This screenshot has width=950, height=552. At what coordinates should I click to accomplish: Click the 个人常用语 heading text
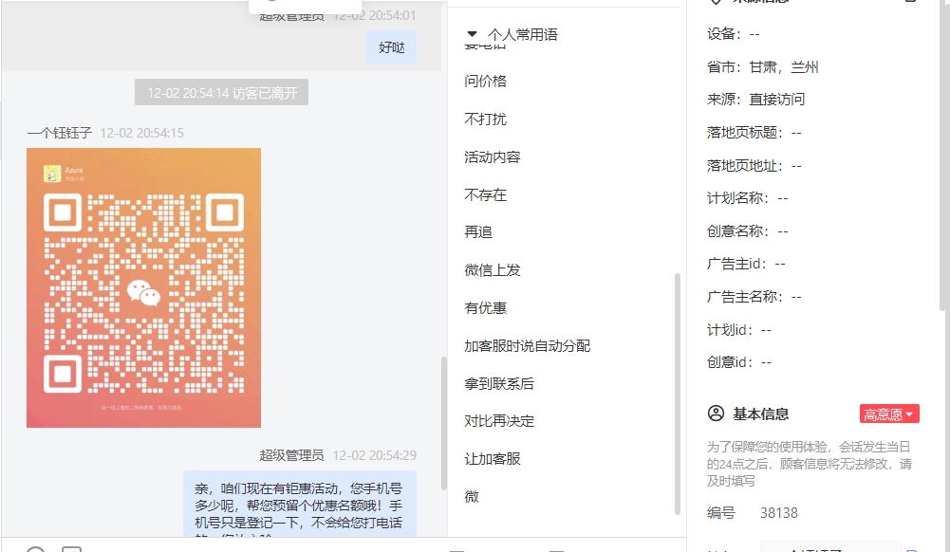click(x=523, y=34)
